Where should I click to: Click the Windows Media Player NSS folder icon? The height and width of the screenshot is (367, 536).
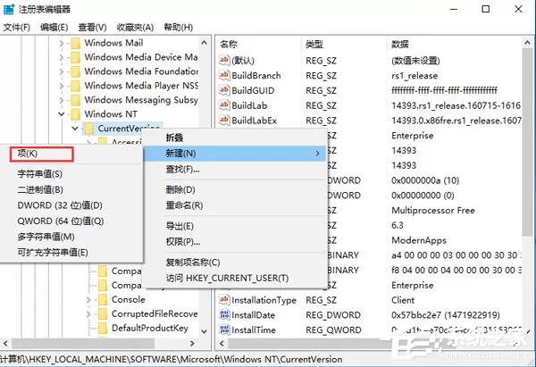point(76,86)
